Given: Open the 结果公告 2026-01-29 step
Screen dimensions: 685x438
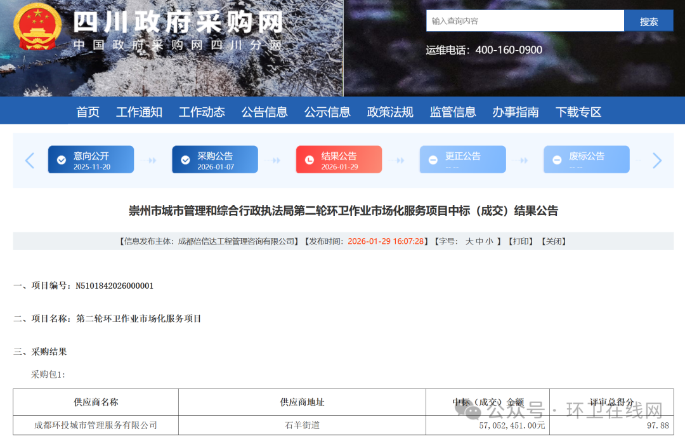Looking at the screenshot, I should coord(339,159).
